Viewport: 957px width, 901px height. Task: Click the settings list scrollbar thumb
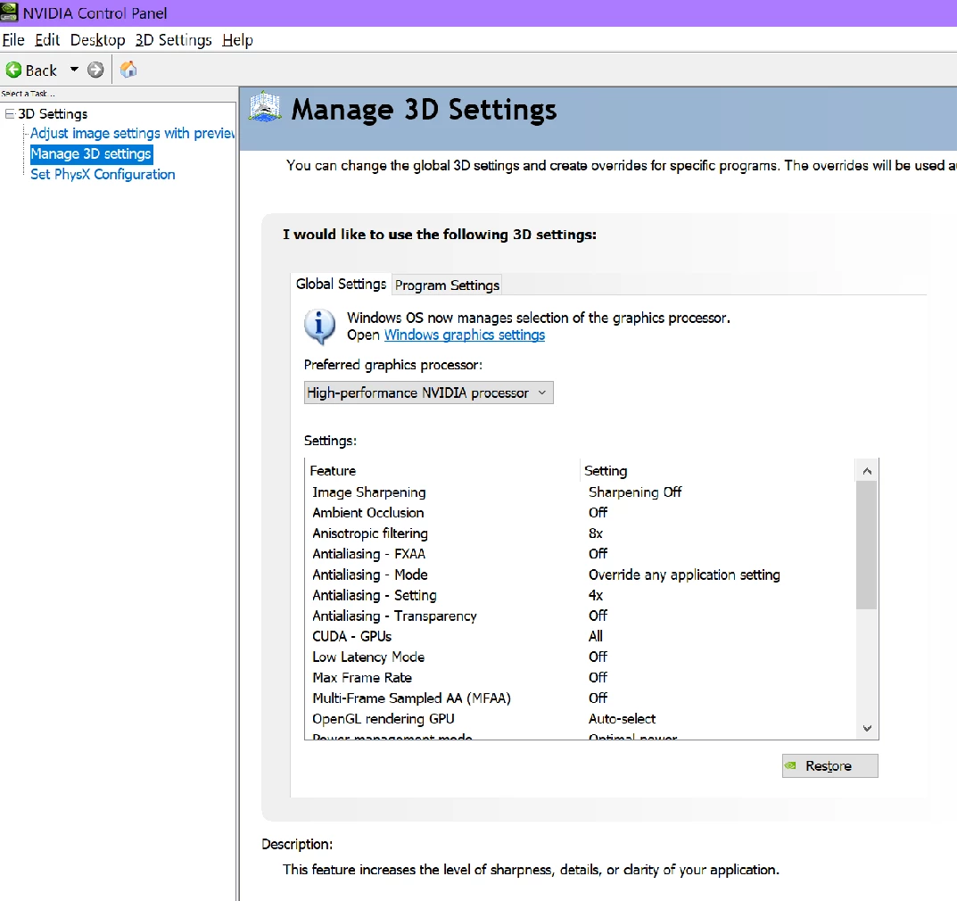[867, 545]
